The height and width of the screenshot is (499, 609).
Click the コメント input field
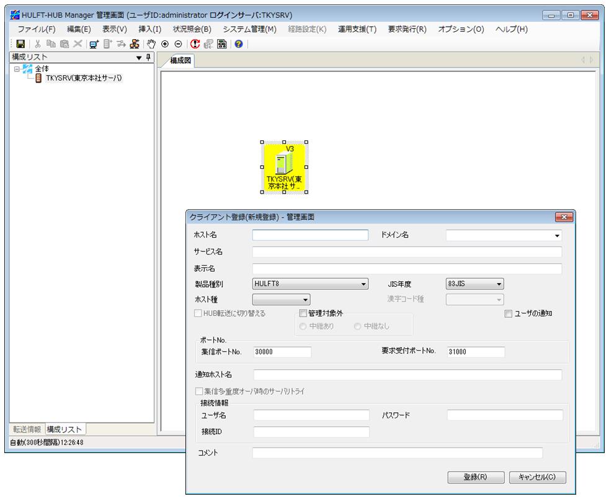point(398,452)
